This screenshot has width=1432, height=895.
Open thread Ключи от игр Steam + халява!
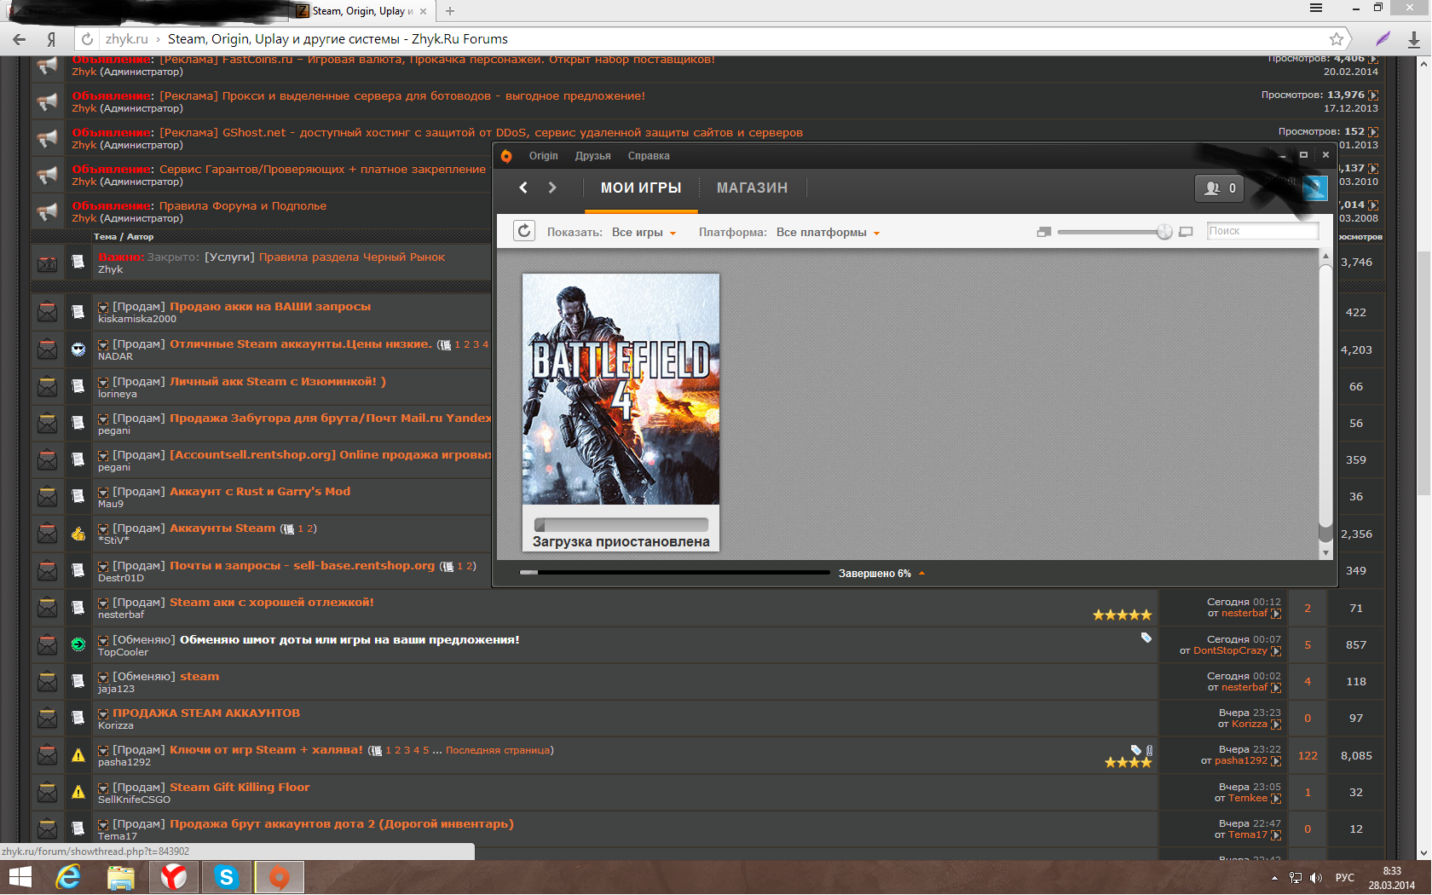266,750
